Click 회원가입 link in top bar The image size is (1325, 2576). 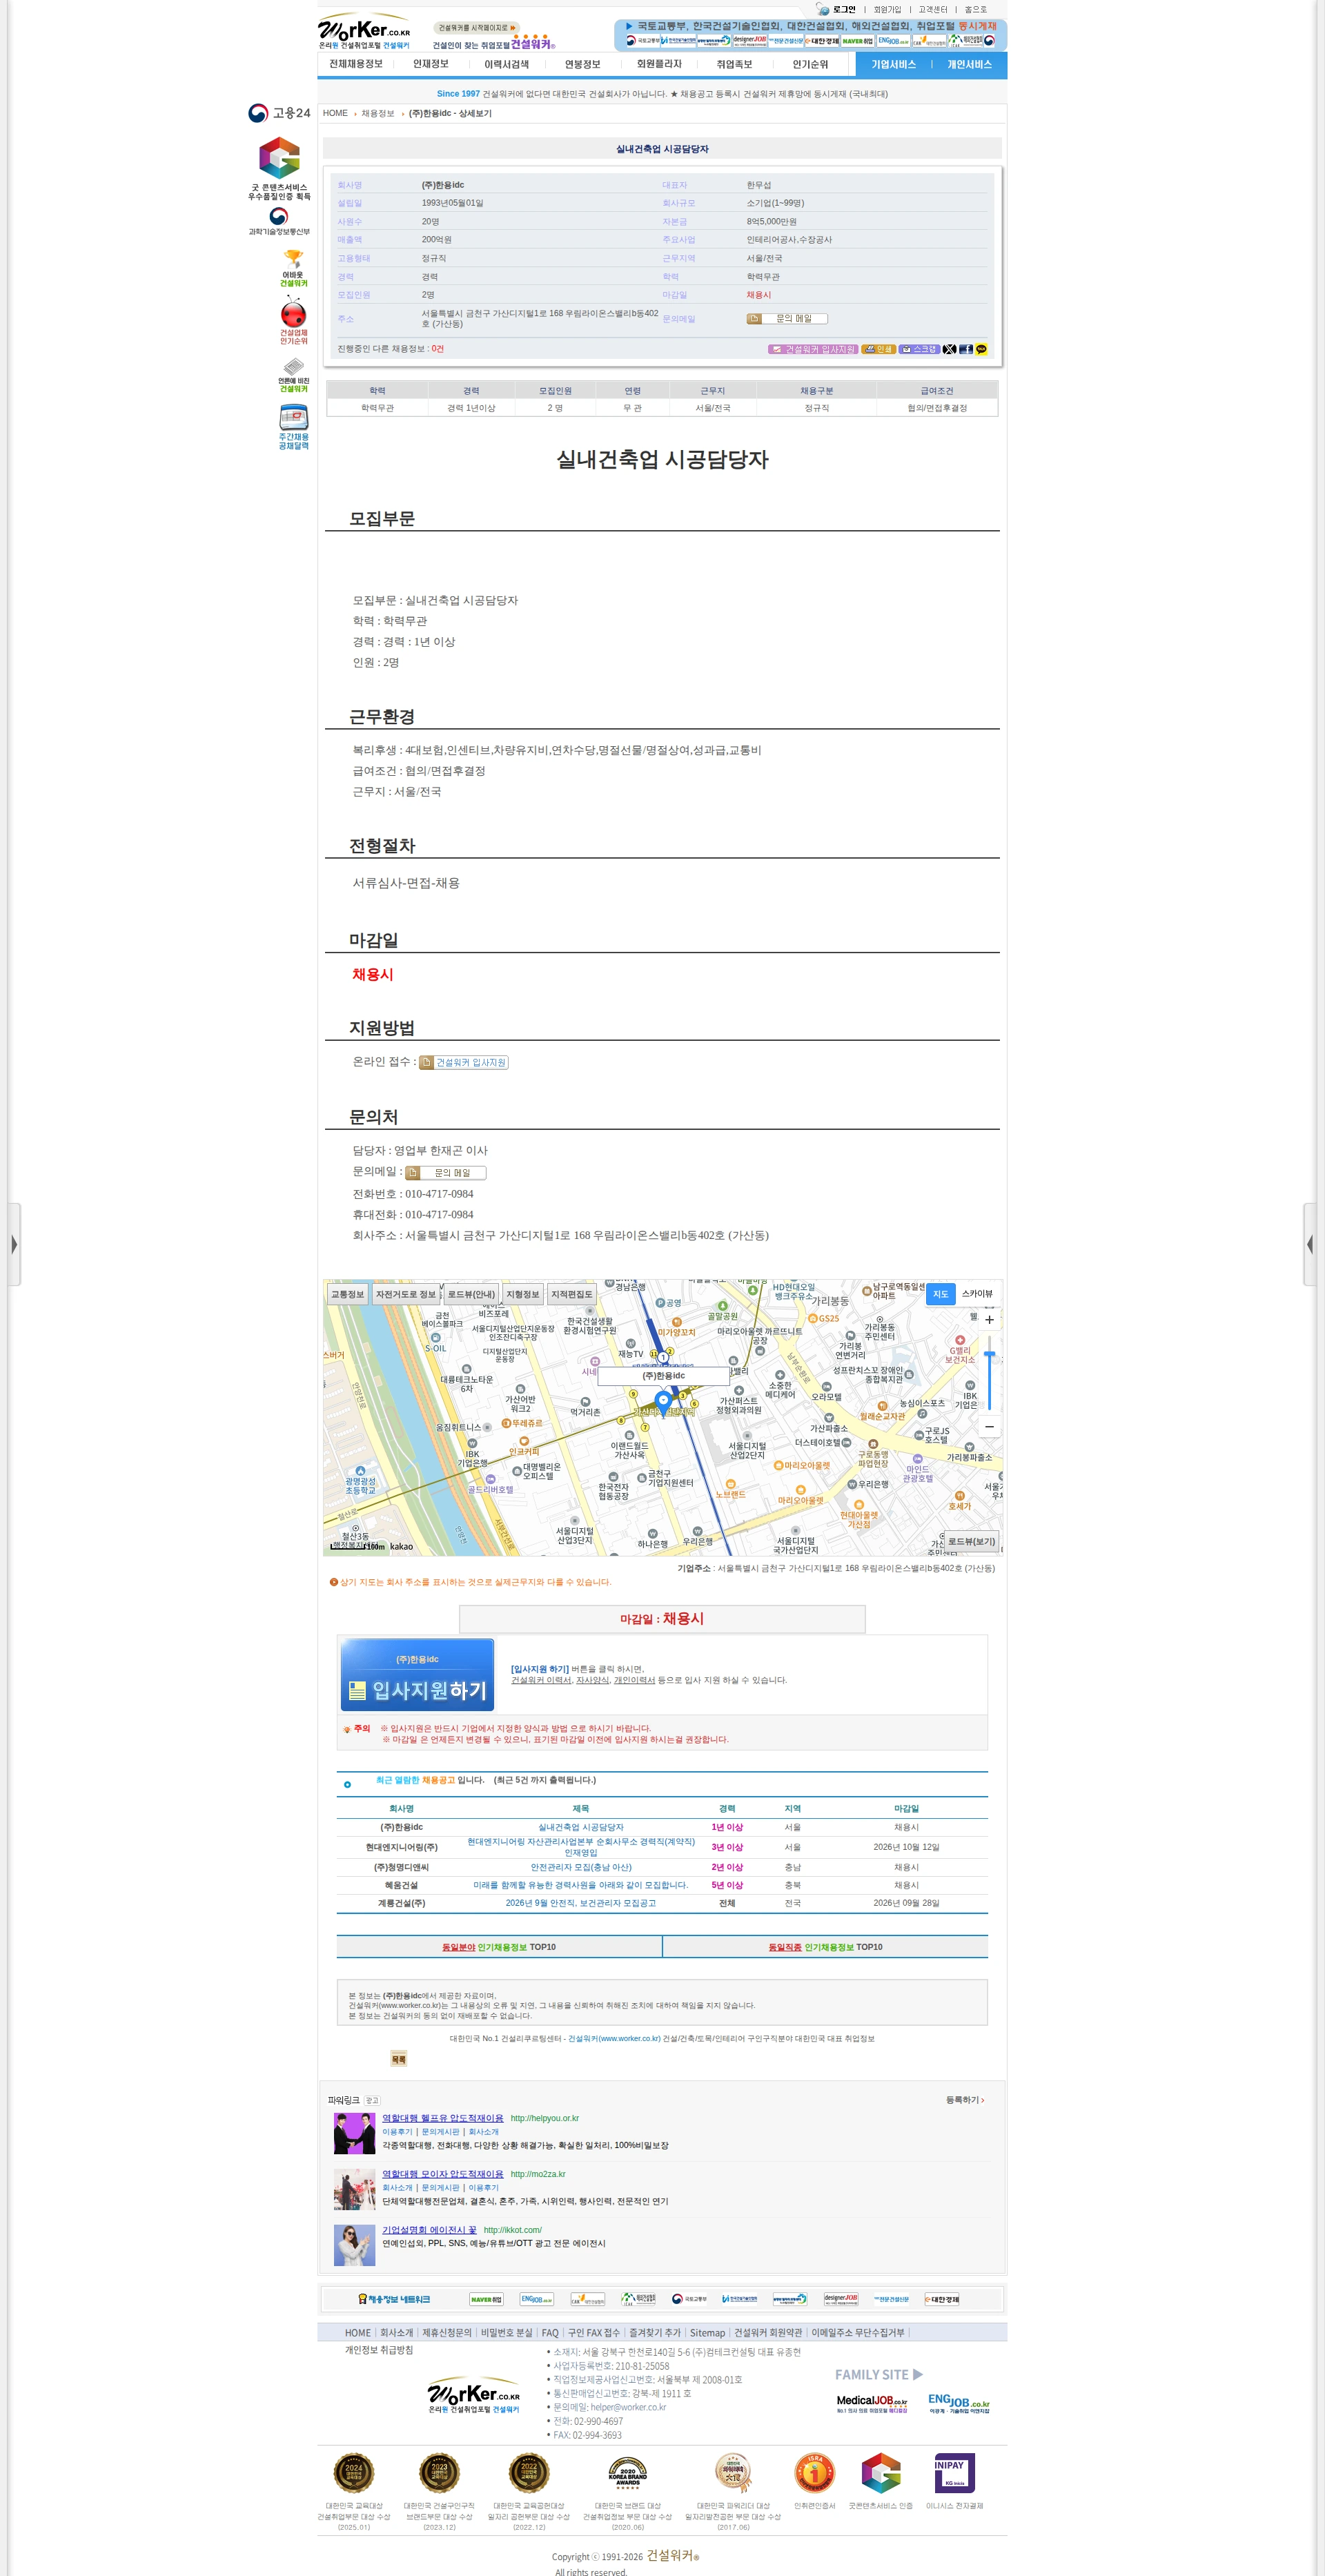click(x=887, y=9)
